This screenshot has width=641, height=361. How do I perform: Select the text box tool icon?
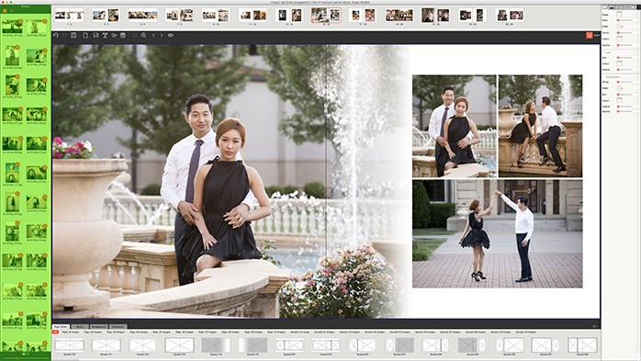(105, 36)
